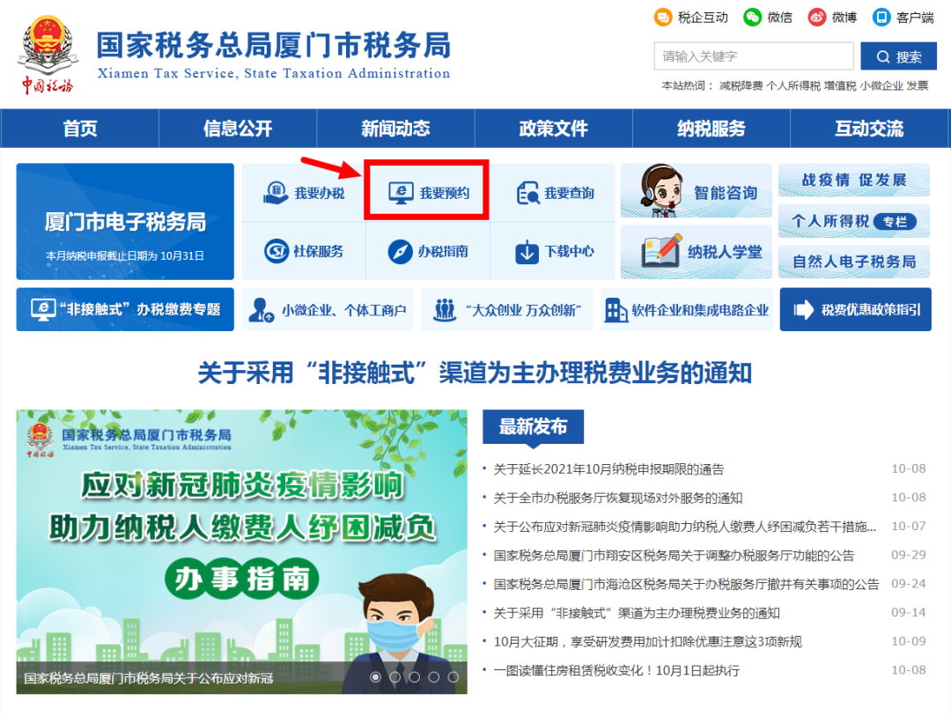Click the 智能咨询 customer service avatar
The width and height of the screenshot is (951, 716).
(661, 190)
